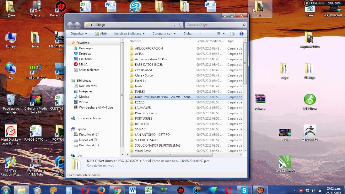Open Excel from the taskbar
345x194 pixels.
[x=149, y=190]
